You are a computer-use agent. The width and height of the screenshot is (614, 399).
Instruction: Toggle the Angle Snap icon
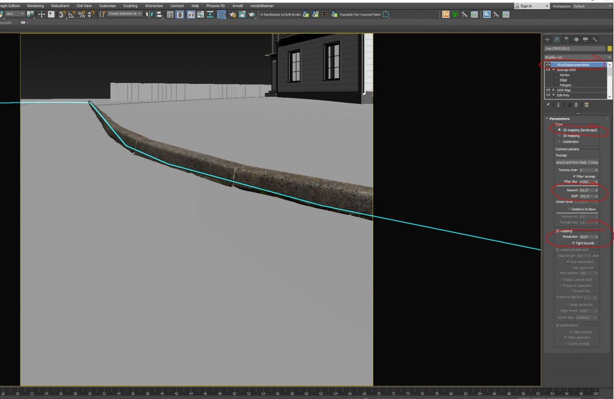tap(72, 14)
